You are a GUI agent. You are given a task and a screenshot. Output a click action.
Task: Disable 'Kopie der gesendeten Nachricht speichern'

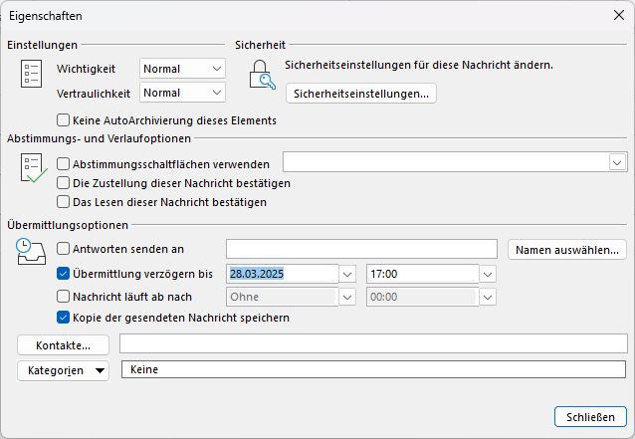point(65,319)
